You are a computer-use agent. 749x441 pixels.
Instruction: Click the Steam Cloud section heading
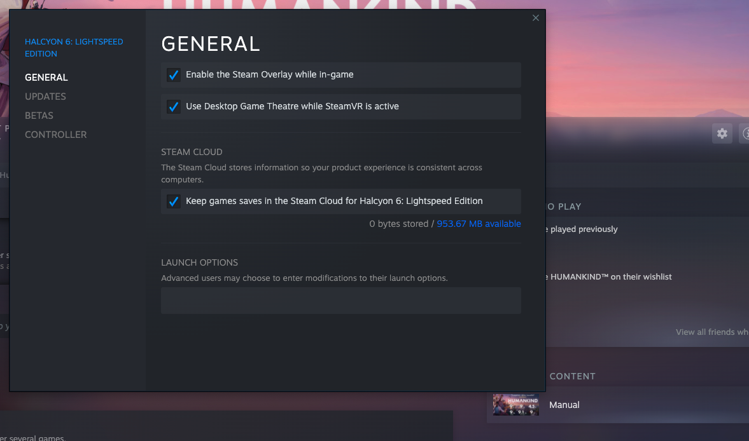pos(192,152)
